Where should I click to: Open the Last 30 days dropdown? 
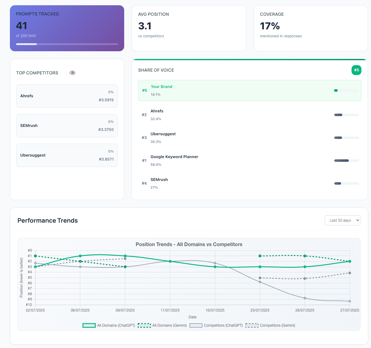pos(342,220)
